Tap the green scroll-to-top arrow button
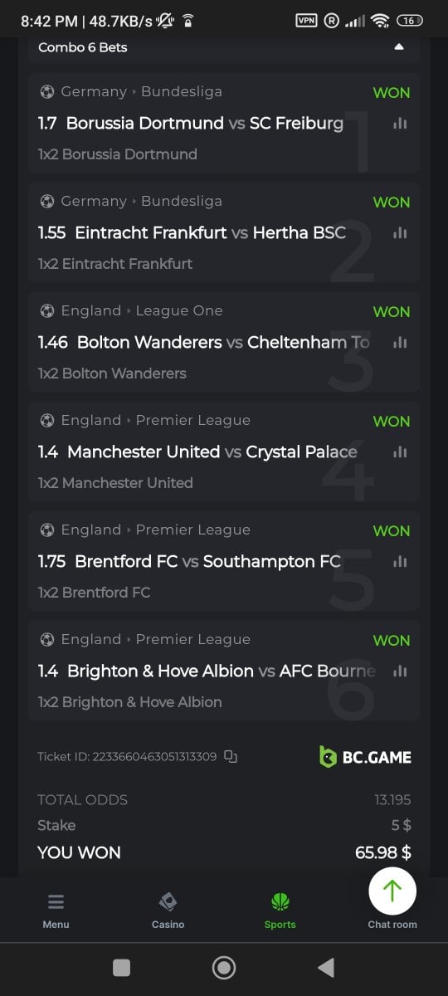This screenshot has width=448, height=996. click(392, 891)
